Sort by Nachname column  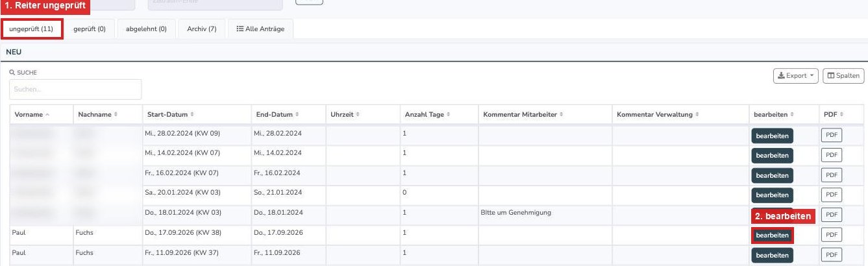click(107, 114)
